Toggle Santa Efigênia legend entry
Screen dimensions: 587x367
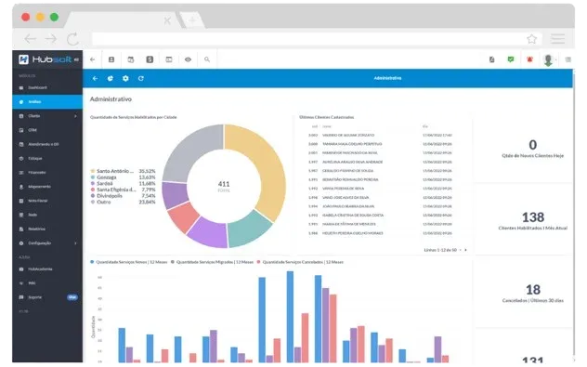click(x=124, y=190)
